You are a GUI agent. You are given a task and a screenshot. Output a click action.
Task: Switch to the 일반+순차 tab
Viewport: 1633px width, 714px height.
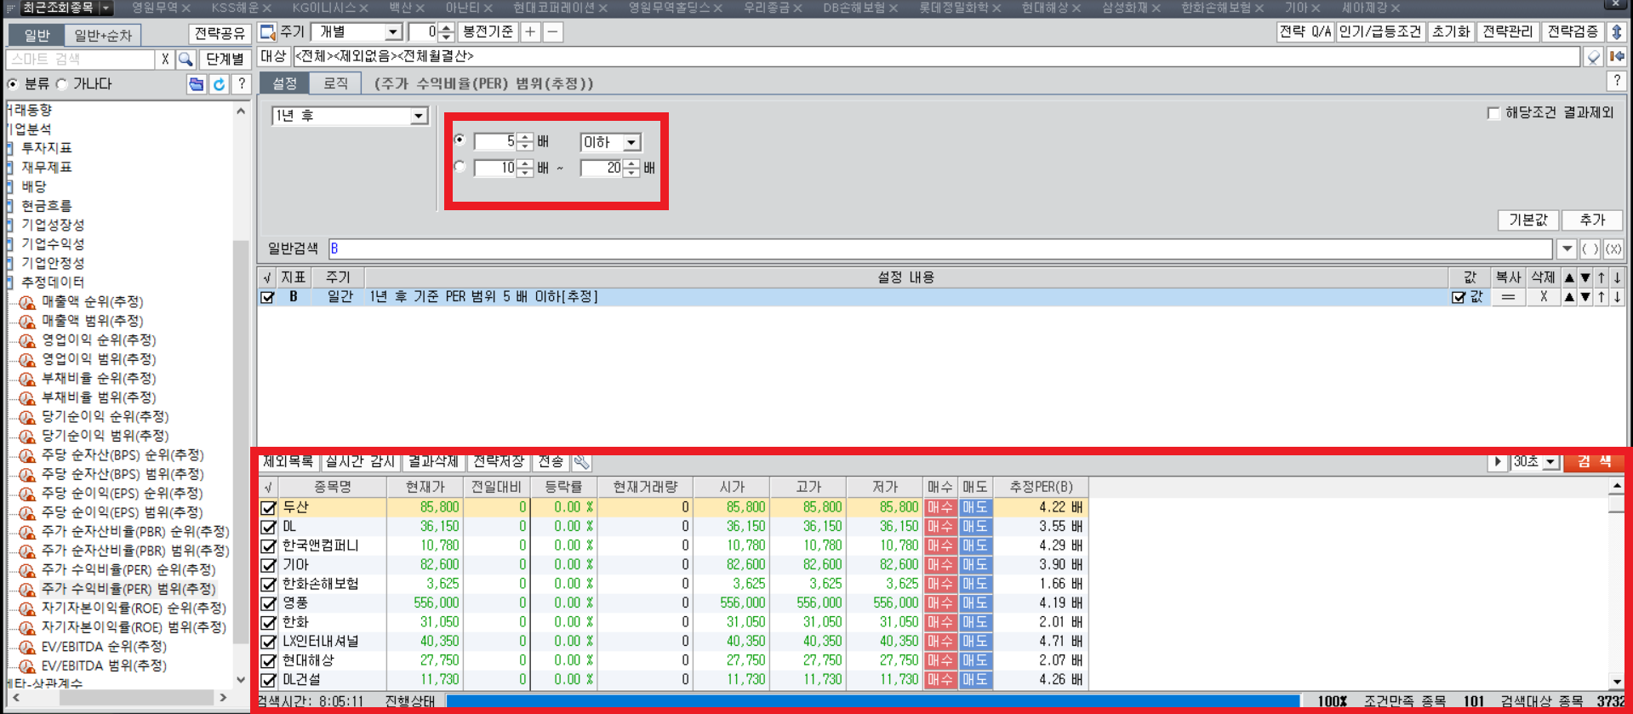103,35
